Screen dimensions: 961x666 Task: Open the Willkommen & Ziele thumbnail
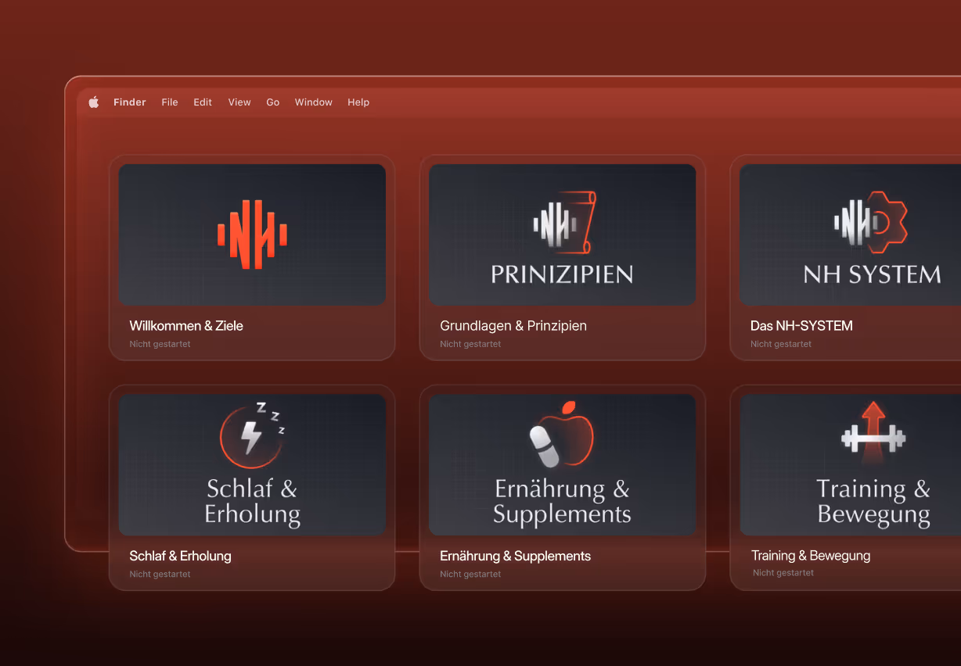252,235
